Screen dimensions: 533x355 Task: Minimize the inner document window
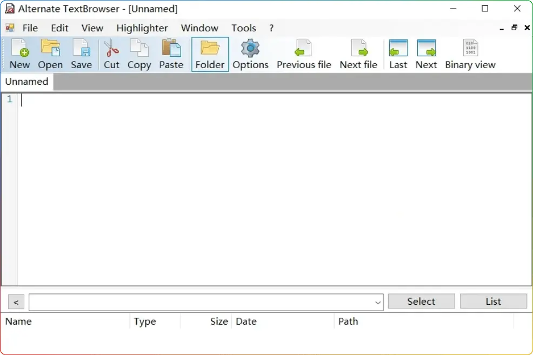pyautogui.click(x=502, y=28)
